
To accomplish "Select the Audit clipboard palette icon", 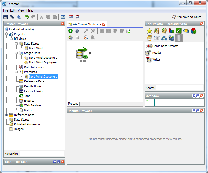I will pos(157,31).
